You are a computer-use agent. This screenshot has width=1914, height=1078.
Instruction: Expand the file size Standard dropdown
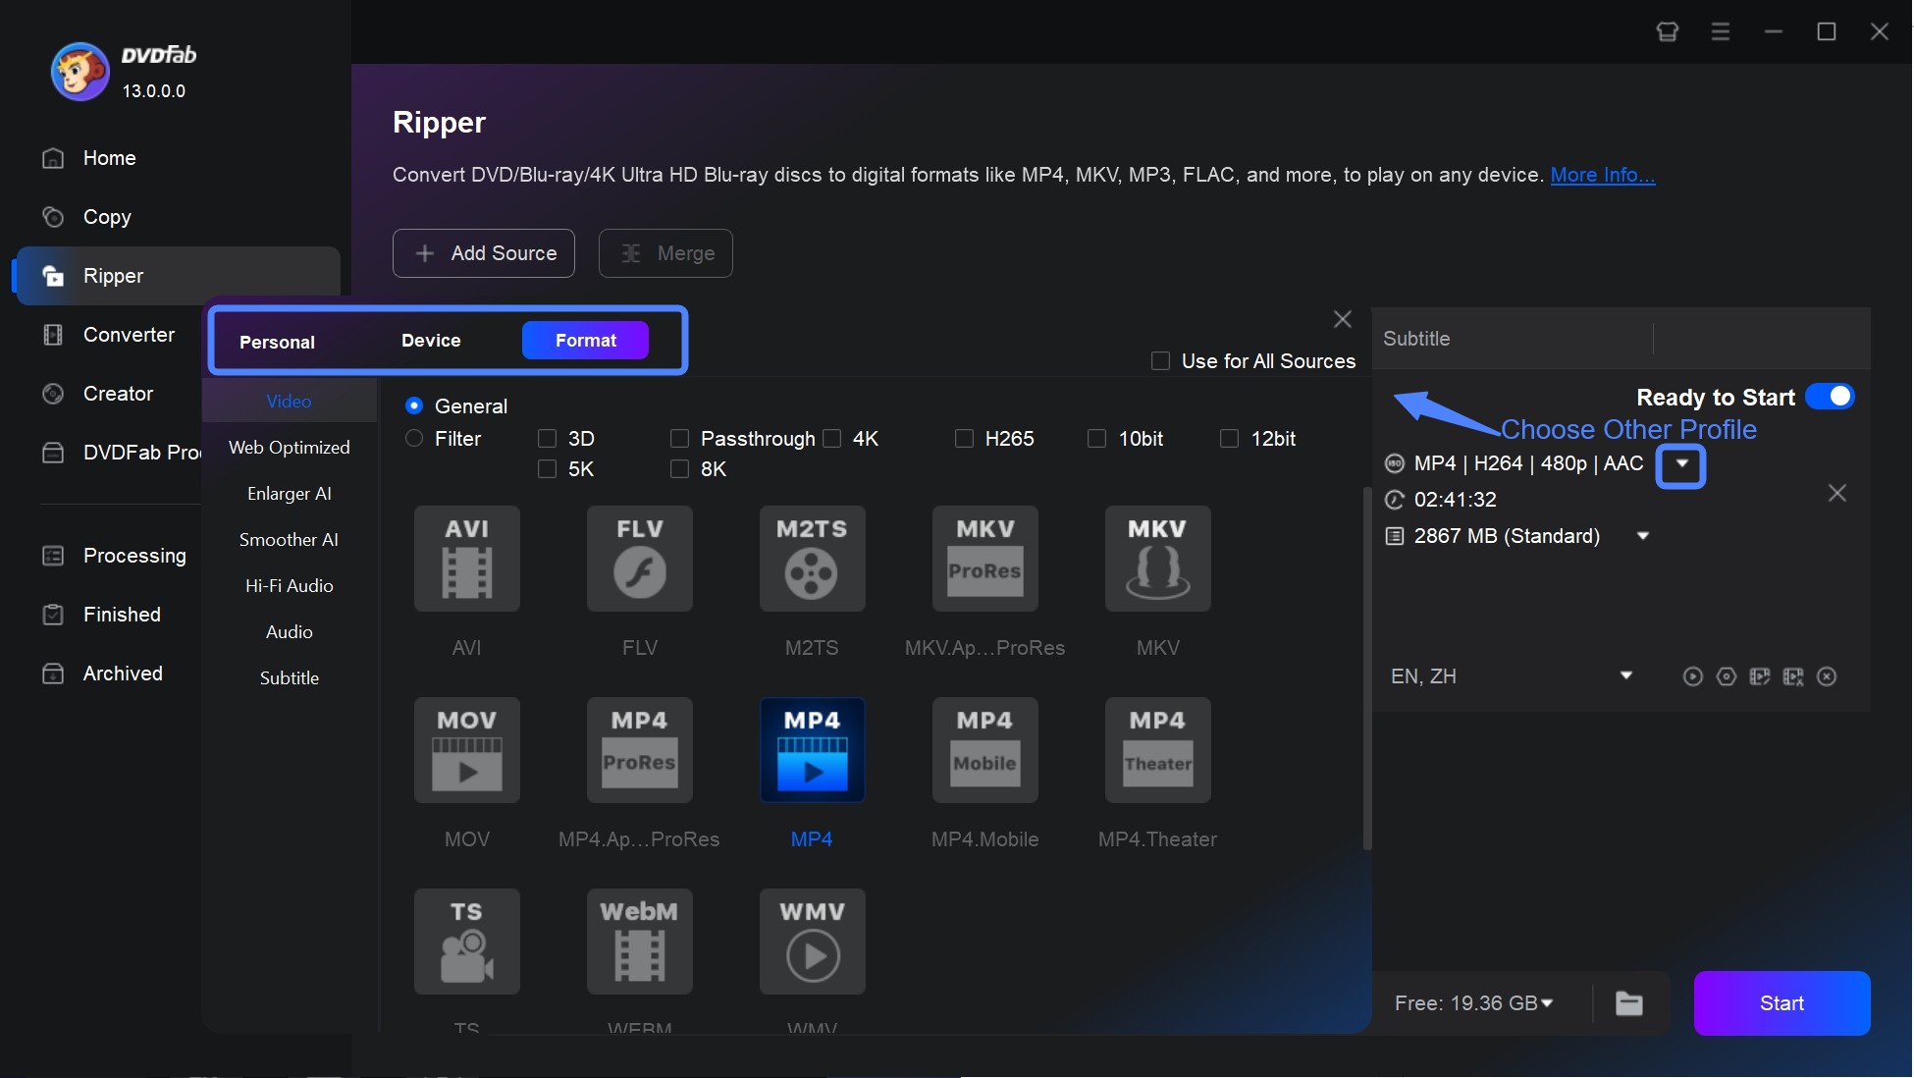pos(1640,536)
